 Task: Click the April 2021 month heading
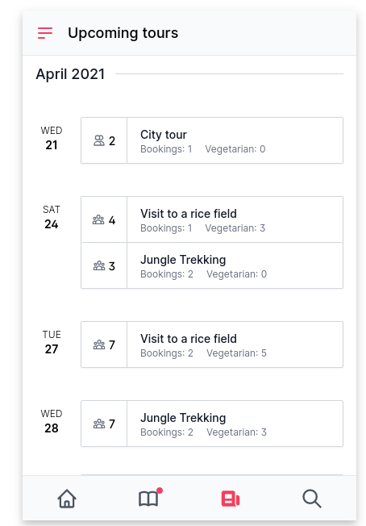coord(70,74)
